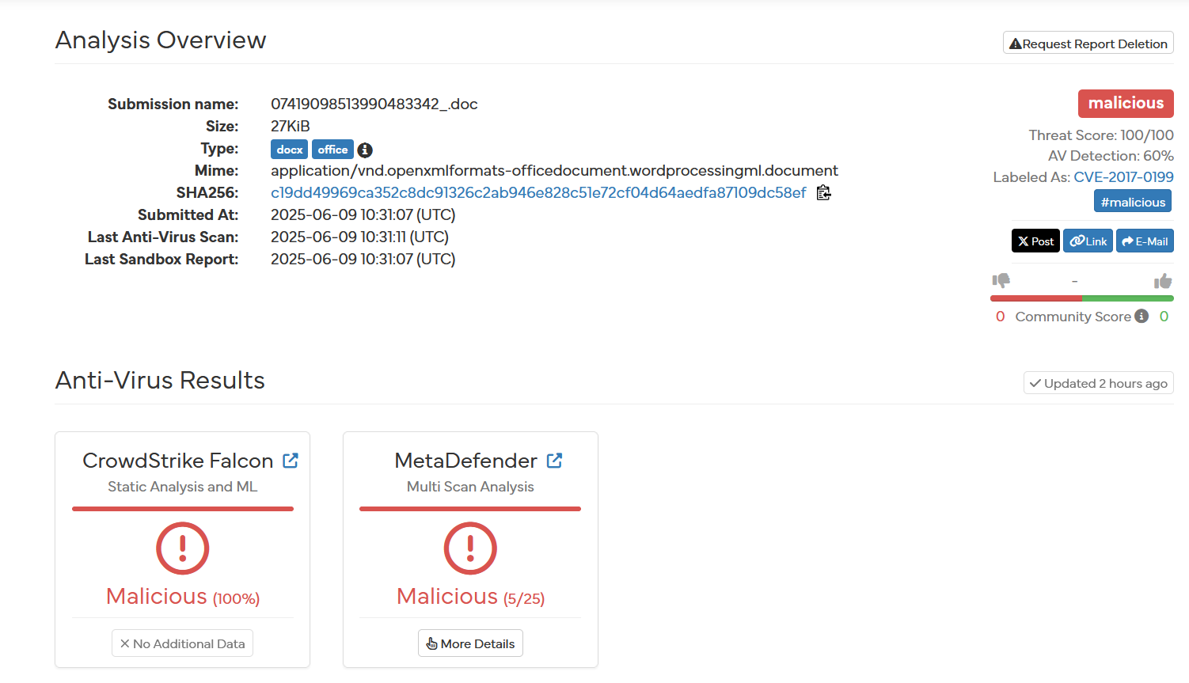Click the Community Score info icon
The image size is (1189, 683).
(x=1142, y=317)
